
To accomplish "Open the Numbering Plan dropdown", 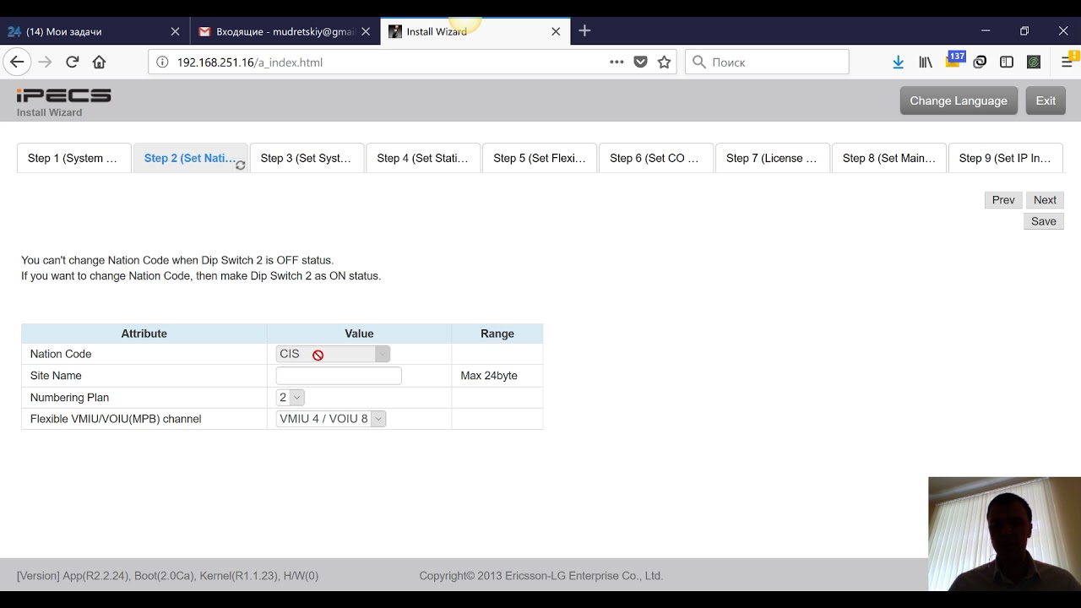I will point(291,397).
